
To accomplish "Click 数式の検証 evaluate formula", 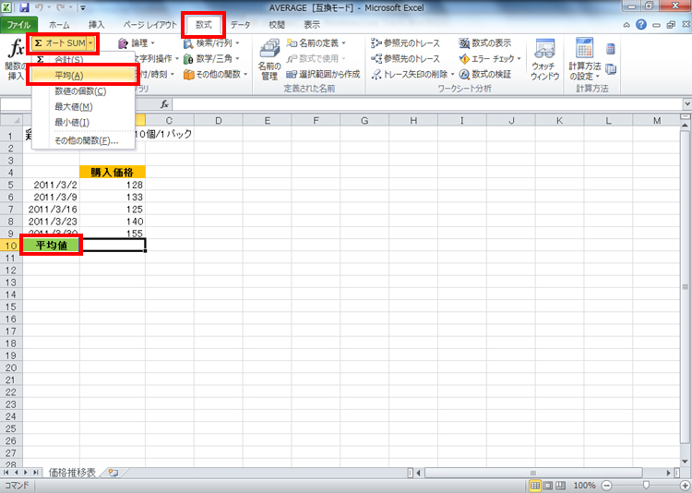I will [485, 74].
